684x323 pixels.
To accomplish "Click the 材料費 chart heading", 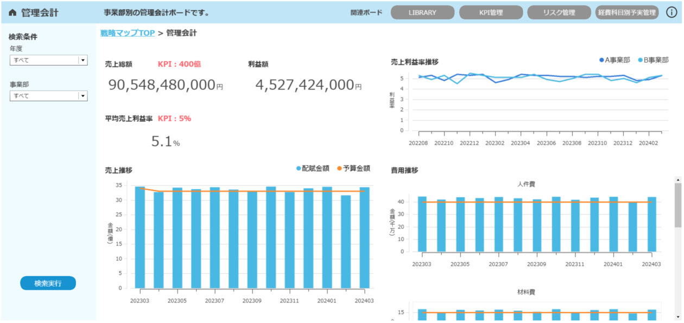I will point(526,292).
